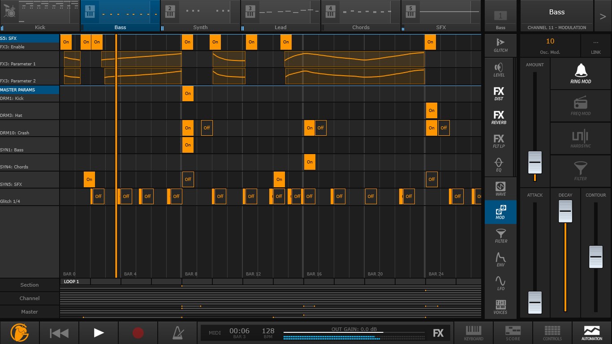Open the Voices settings
This screenshot has width=612, height=344.
point(500,307)
